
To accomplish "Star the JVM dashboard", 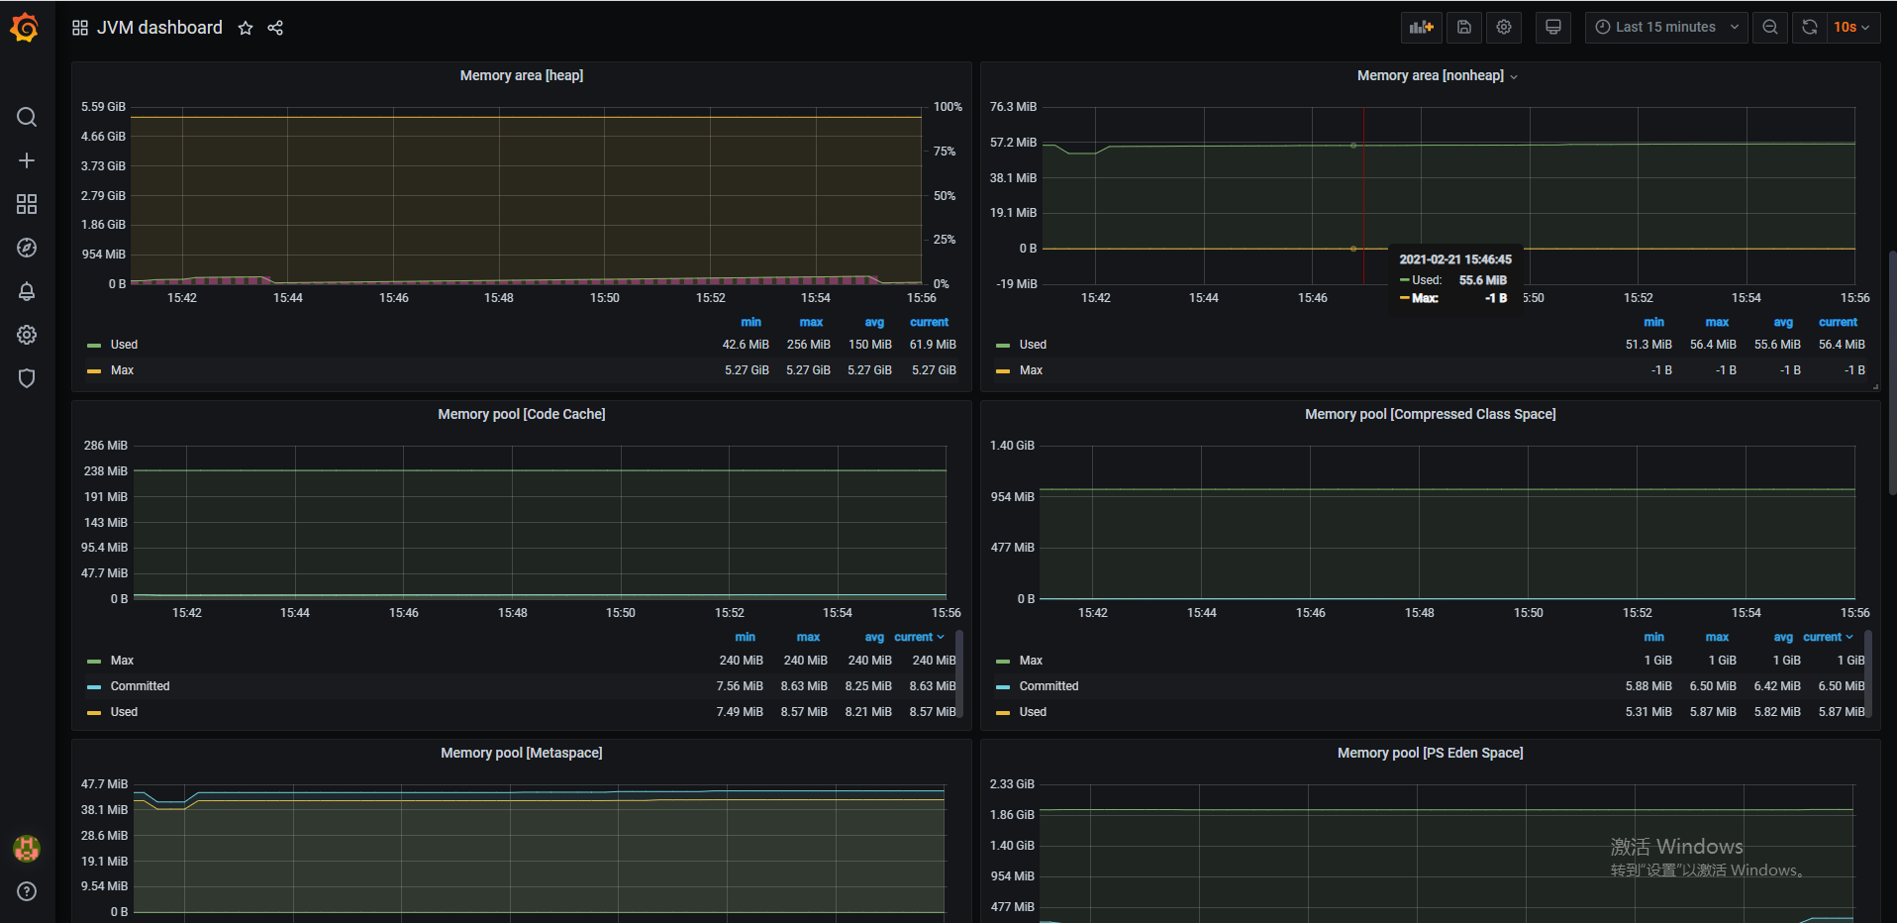I will (x=246, y=28).
